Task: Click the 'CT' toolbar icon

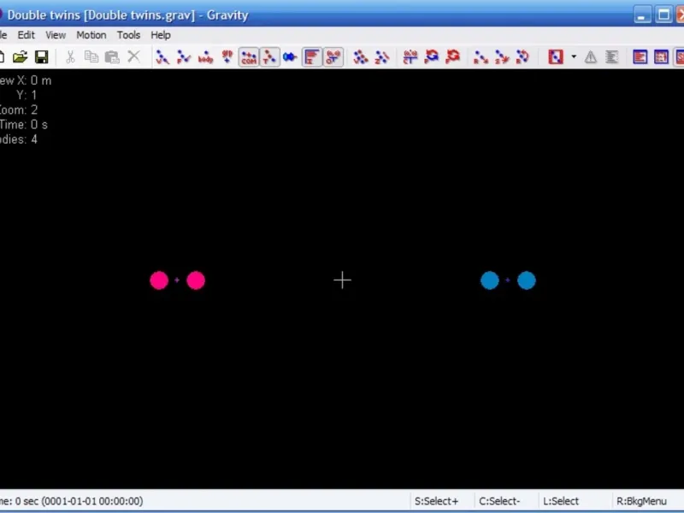Action: tap(410, 56)
